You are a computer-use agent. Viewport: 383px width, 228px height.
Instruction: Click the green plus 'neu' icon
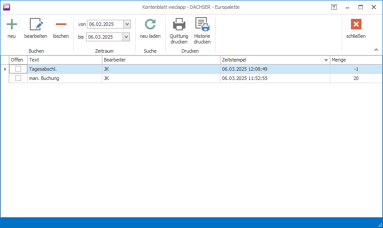[x=12, y=25]
